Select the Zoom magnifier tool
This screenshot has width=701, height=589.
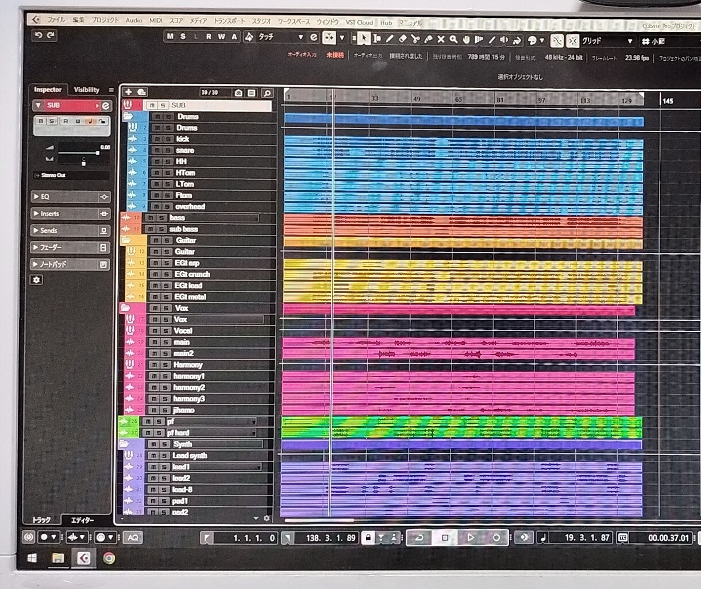click(x=453, y=39)
